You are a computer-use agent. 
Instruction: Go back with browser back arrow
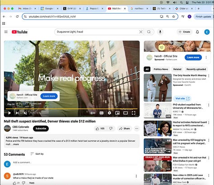(x=4, y=17)
